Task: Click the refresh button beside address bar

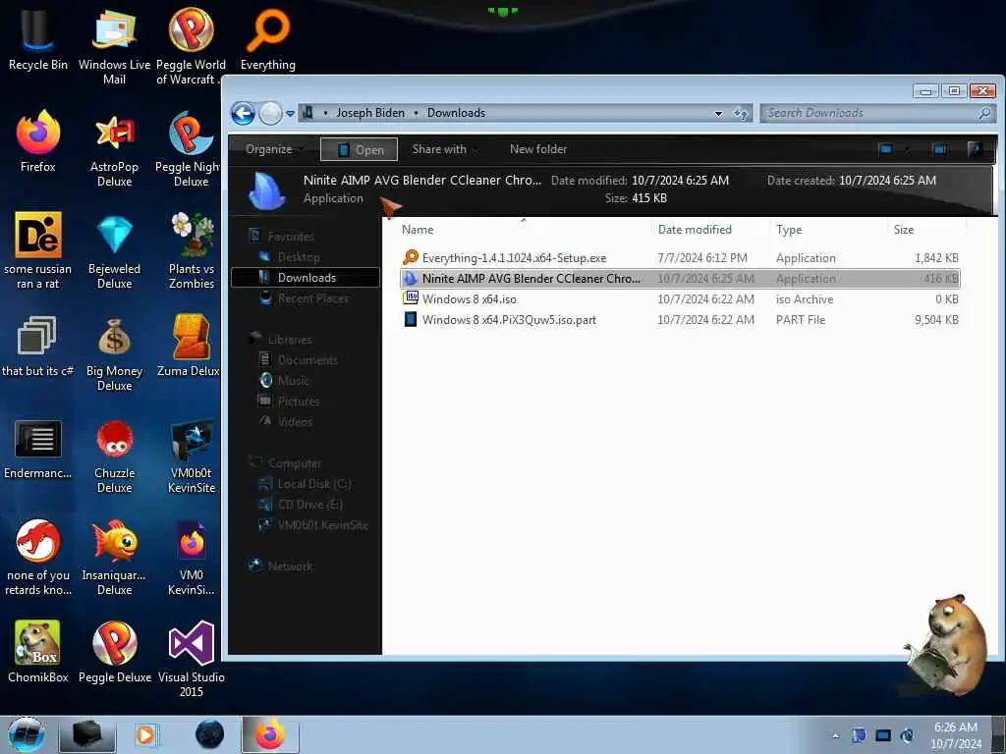Action: (741, 114)
